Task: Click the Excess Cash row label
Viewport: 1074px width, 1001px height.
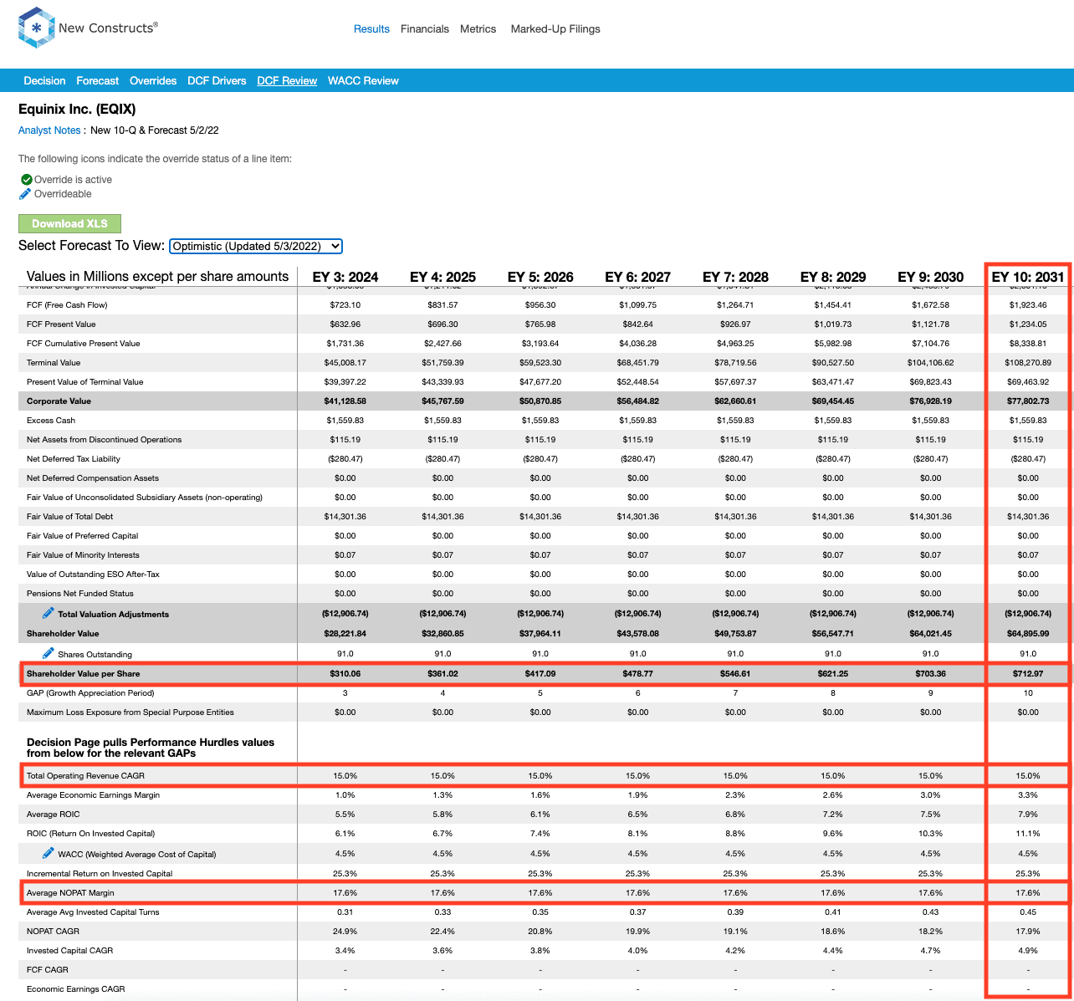Action: 51,421
